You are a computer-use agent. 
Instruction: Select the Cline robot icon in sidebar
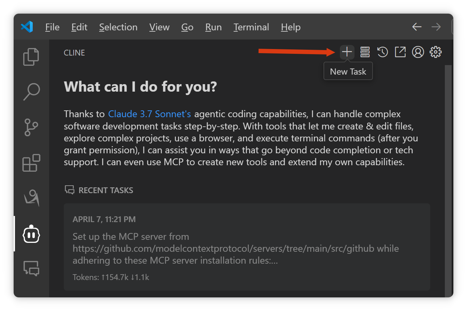(31, 234)
